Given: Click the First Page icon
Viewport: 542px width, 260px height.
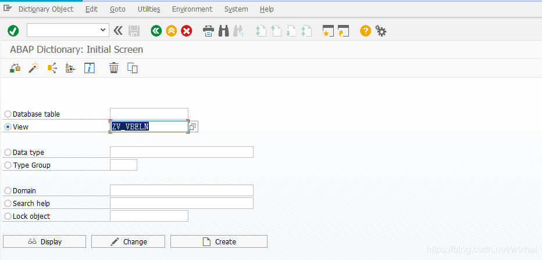Looking at the screenshot, I should coord(261,31).
